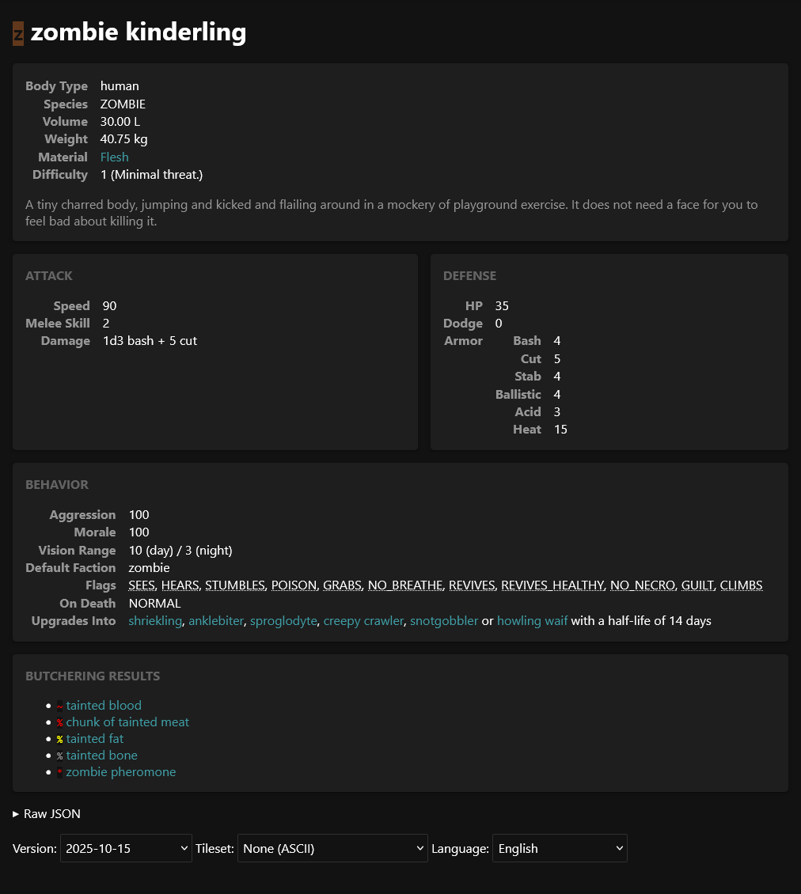Click the DEFENSE section heading
The width and height of the screenshot is (801, 894).
click(x=469, y=276)
